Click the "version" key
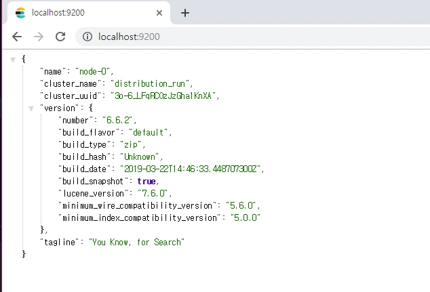 click(x=60, y=108)
